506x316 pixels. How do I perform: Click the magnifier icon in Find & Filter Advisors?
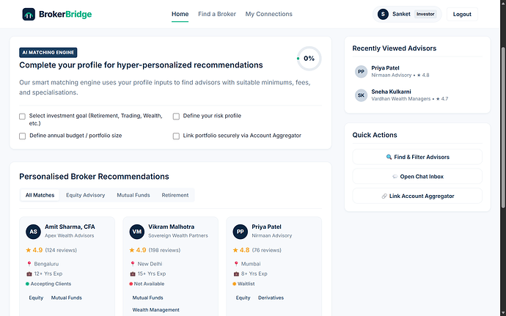(x=389, y=157)
